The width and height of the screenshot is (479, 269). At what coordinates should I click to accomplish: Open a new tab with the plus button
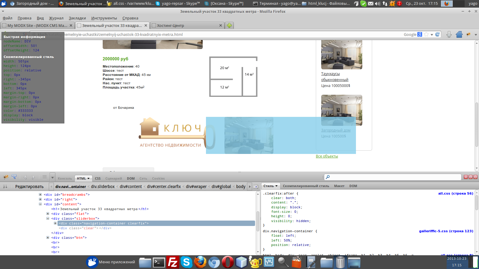(229, 25)
